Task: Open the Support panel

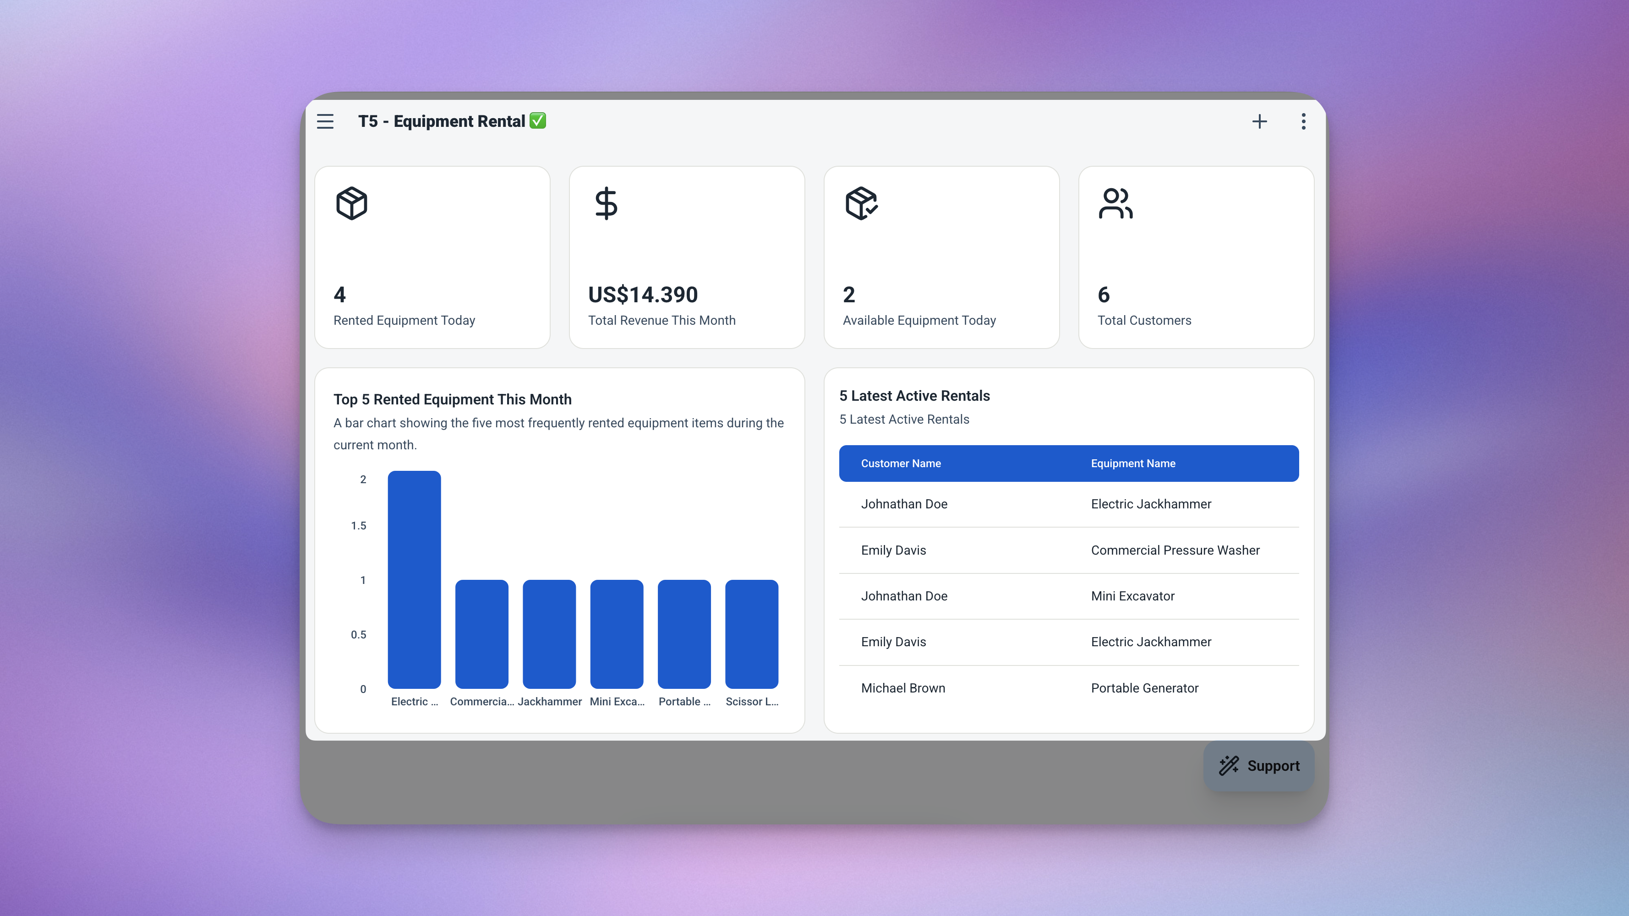Action: [x=1258, y=765]
